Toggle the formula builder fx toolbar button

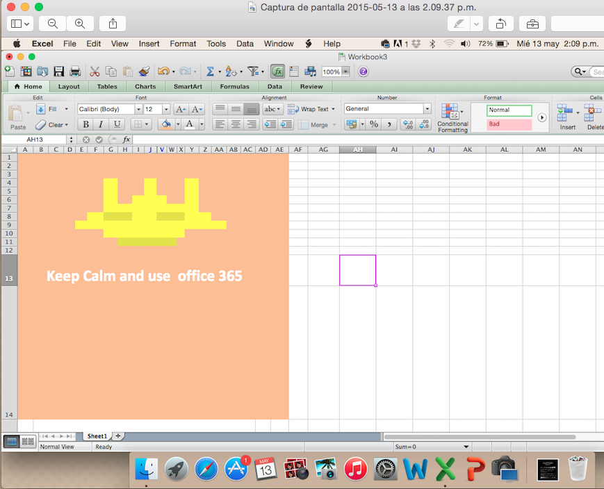(277, 72)
